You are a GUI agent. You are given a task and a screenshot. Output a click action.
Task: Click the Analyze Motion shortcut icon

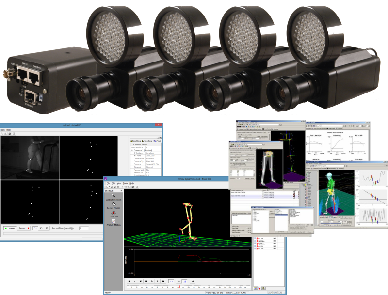(113, 221)
